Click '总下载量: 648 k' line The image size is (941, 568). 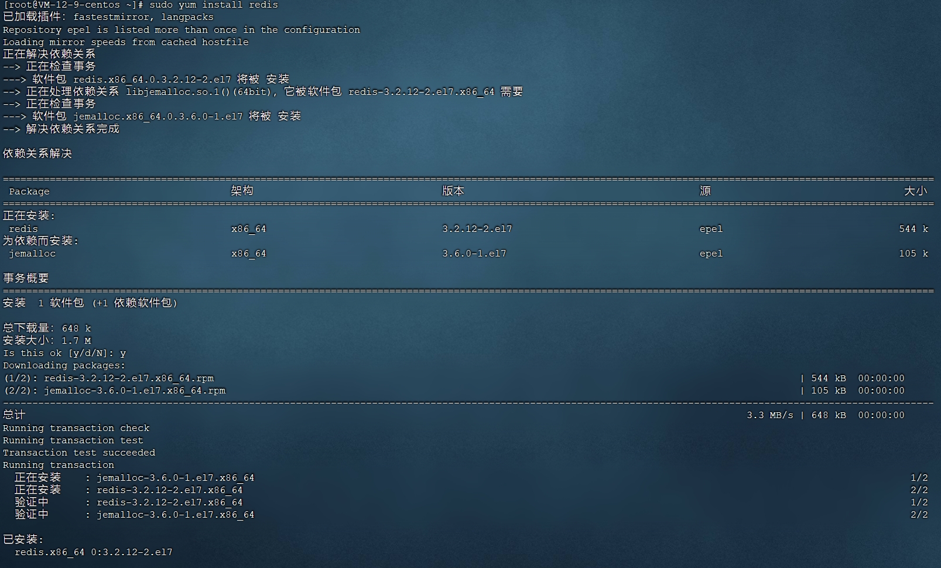point(47,328)
